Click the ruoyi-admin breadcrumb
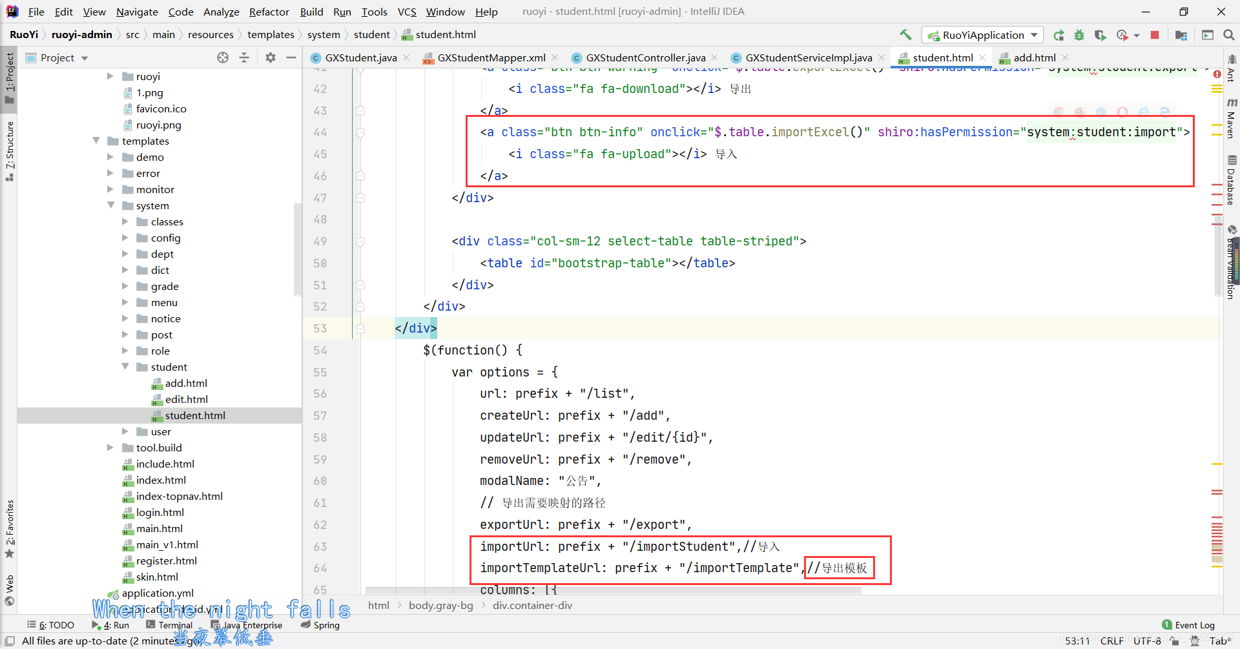Viewport: 1240px width, 649px height. [x=82, y=35]
